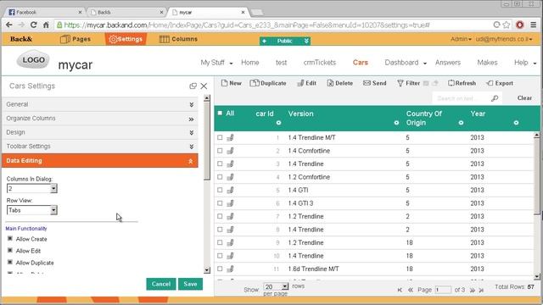543x305 pixels.
Task: Toggle Allow Edit checkbox
Action: point(10,251)
